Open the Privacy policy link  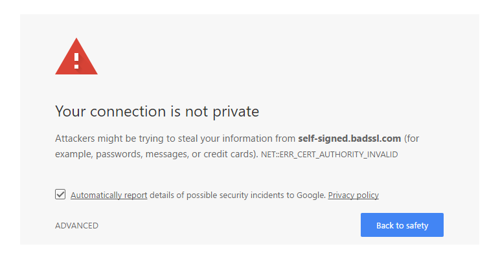point(354,195)
